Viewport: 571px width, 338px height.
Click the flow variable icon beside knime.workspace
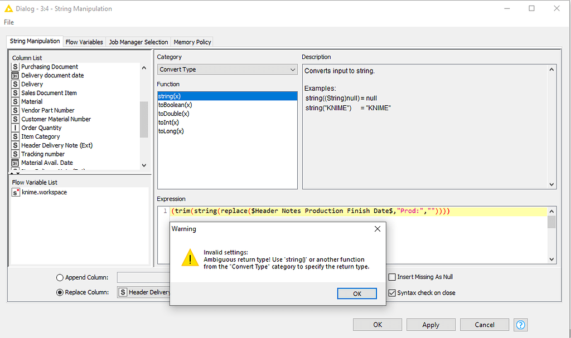pyautogui.click(x=15, y=192)
